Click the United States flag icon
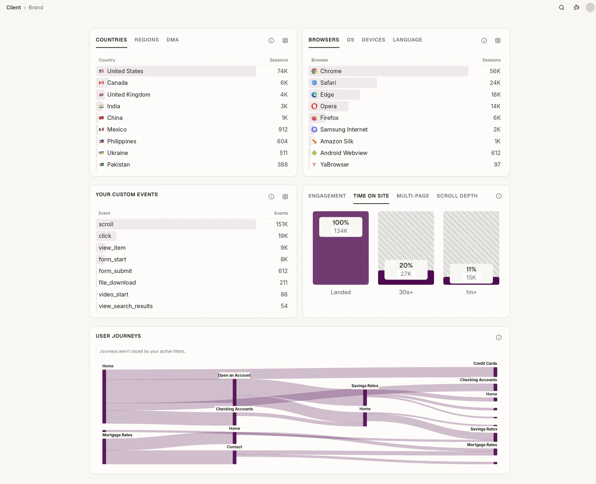The image size is (596, 484). pyautogui.click(x=101, y=71)
